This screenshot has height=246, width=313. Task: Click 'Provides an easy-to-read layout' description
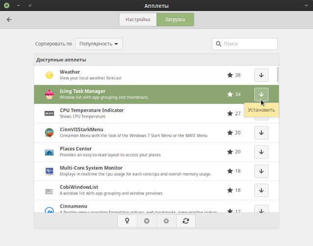110,155
